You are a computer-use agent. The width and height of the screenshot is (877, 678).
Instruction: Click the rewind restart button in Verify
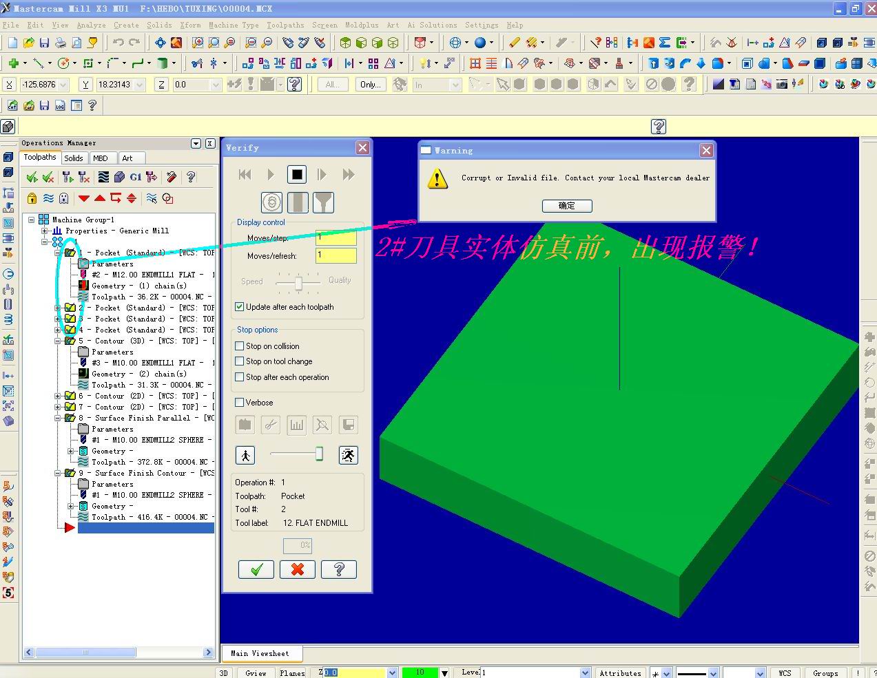245,175
